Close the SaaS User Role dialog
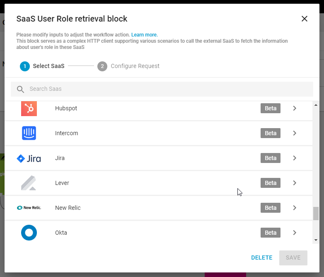The height and width of the screenshot is (277, 324). [305, 19]
